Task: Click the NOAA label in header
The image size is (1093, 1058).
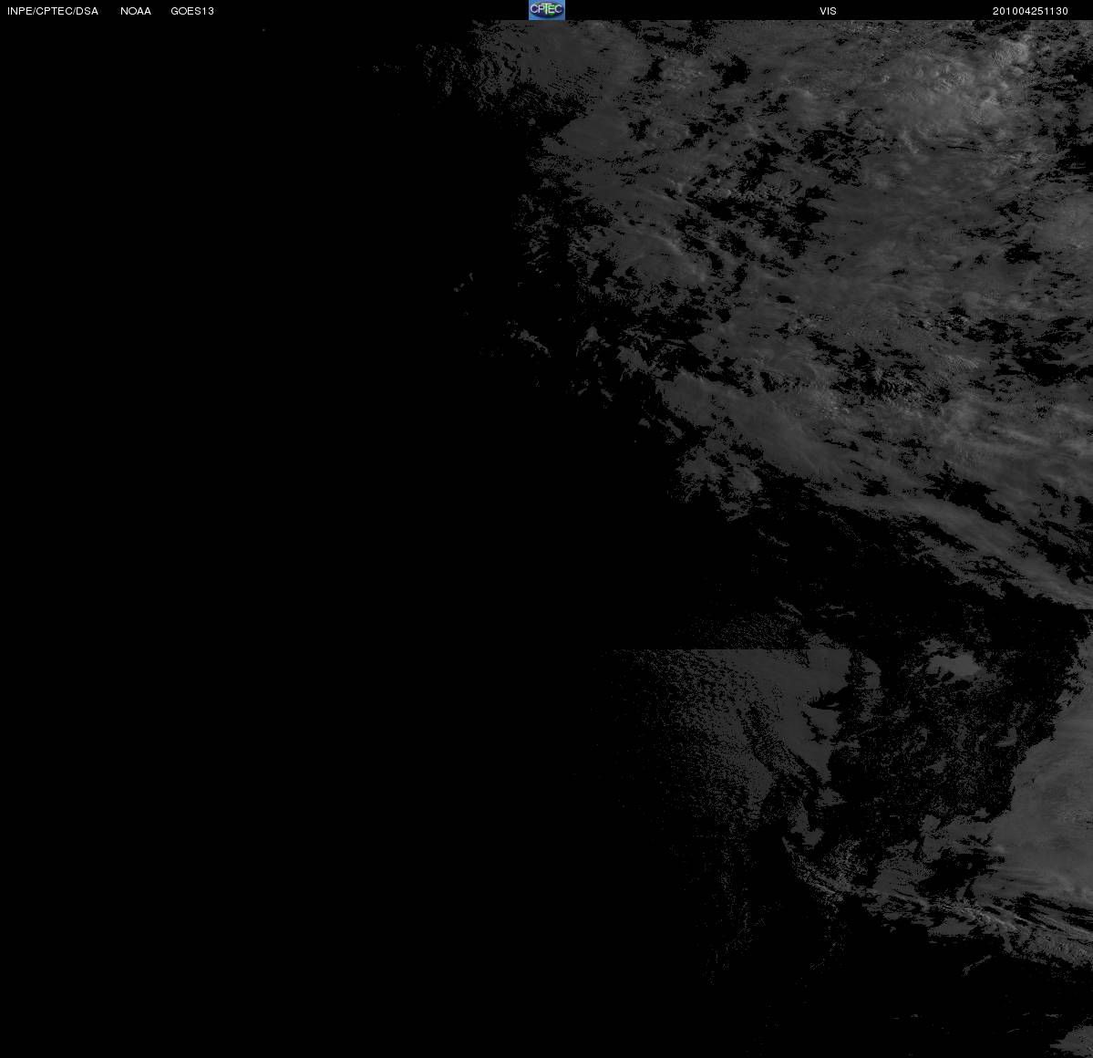Action: point(135,11)
